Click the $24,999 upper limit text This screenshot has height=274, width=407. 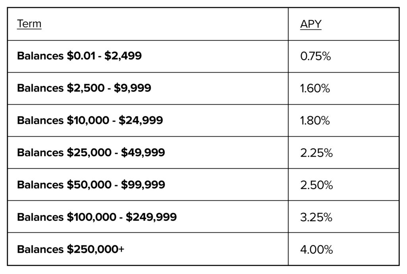pos(141,121)
